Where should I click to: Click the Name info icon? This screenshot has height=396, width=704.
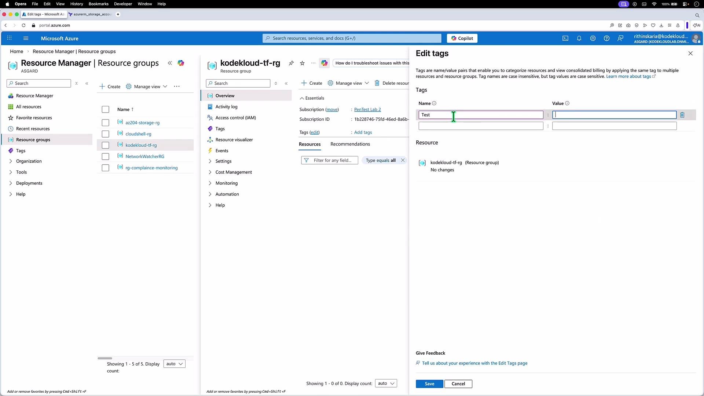click(434, 103)
